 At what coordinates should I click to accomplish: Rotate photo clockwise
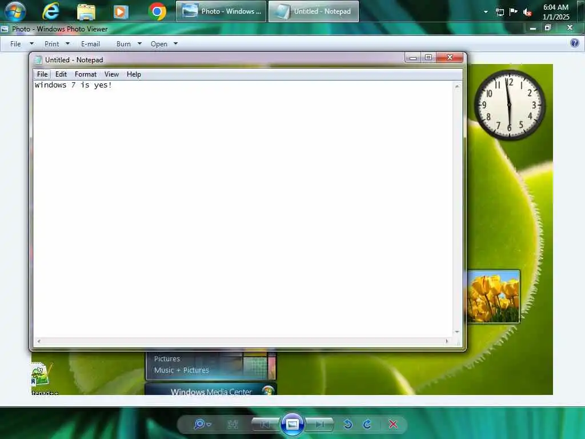367,424
